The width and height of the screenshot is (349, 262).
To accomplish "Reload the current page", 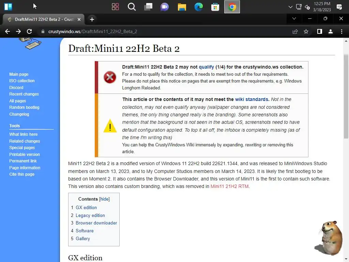I will click(29, 31).
